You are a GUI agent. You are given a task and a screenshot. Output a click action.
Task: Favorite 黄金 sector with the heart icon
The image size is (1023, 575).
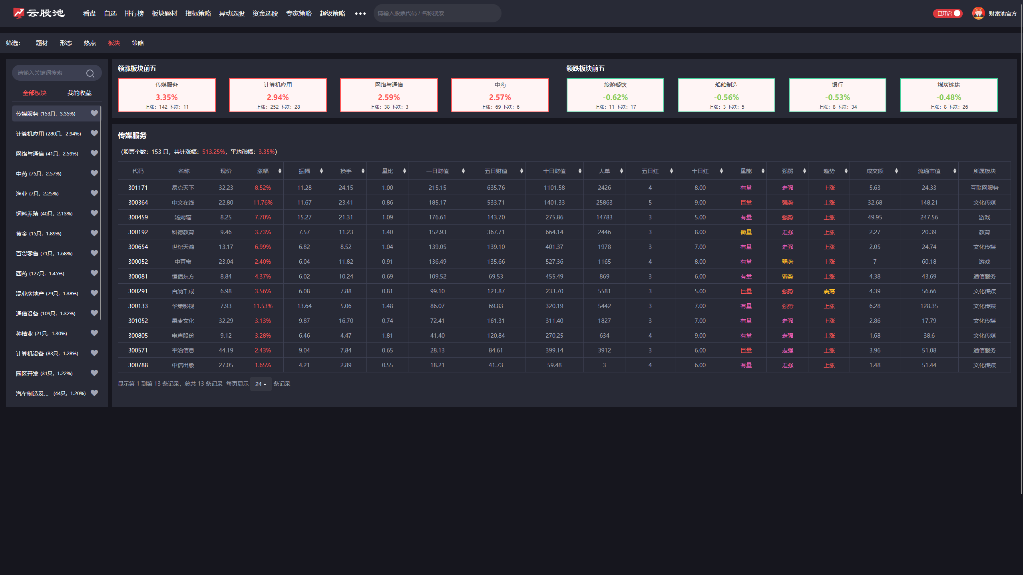pos(94,233)
